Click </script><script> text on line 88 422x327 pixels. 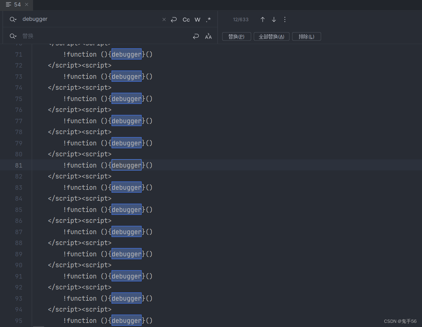(80, 243)
